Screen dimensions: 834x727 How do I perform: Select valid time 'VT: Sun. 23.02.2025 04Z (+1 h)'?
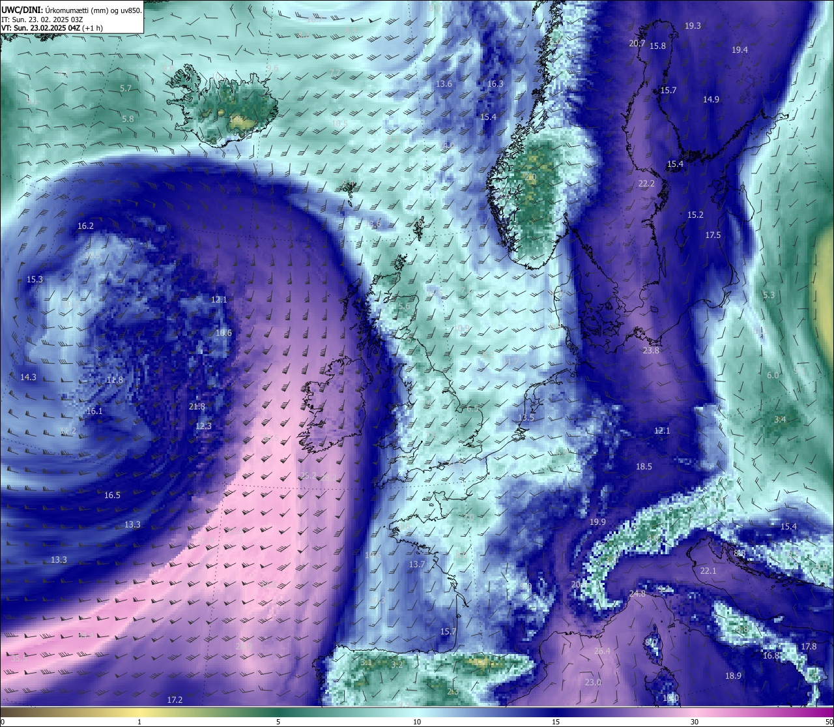(x=52, y=28)
